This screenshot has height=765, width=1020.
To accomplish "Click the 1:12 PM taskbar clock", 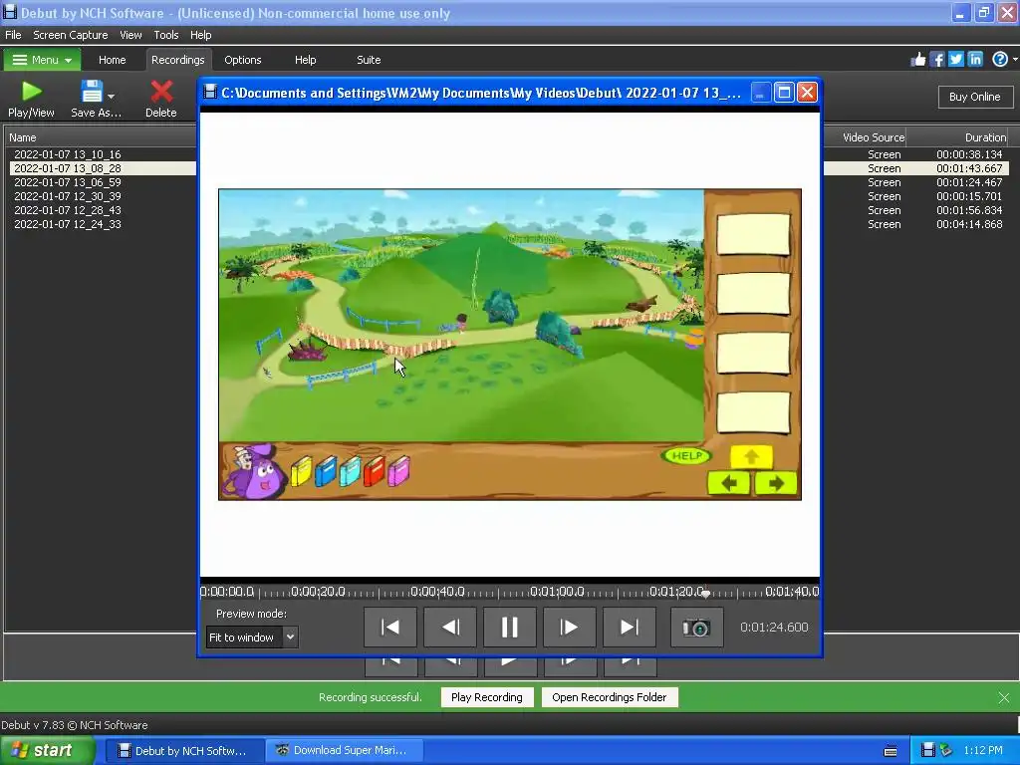I will point(983,750).
